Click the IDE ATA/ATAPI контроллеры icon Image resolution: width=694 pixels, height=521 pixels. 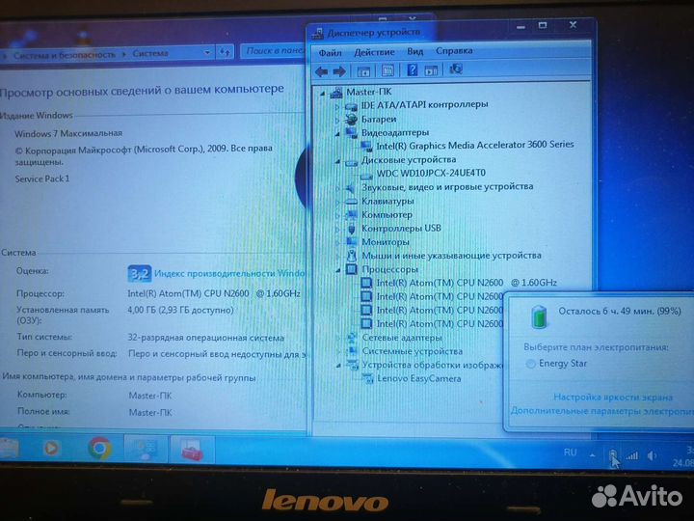[352, 106]
